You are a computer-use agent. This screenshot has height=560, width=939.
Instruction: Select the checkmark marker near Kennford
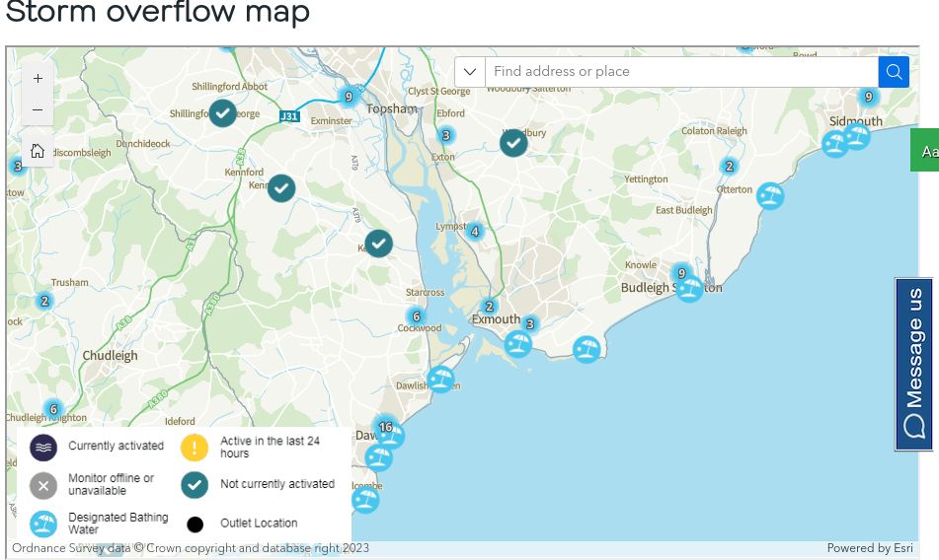tap(281, 187)
